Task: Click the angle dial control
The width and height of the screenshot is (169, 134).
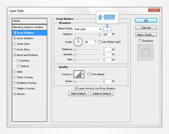Action: [x=78, y=42]
